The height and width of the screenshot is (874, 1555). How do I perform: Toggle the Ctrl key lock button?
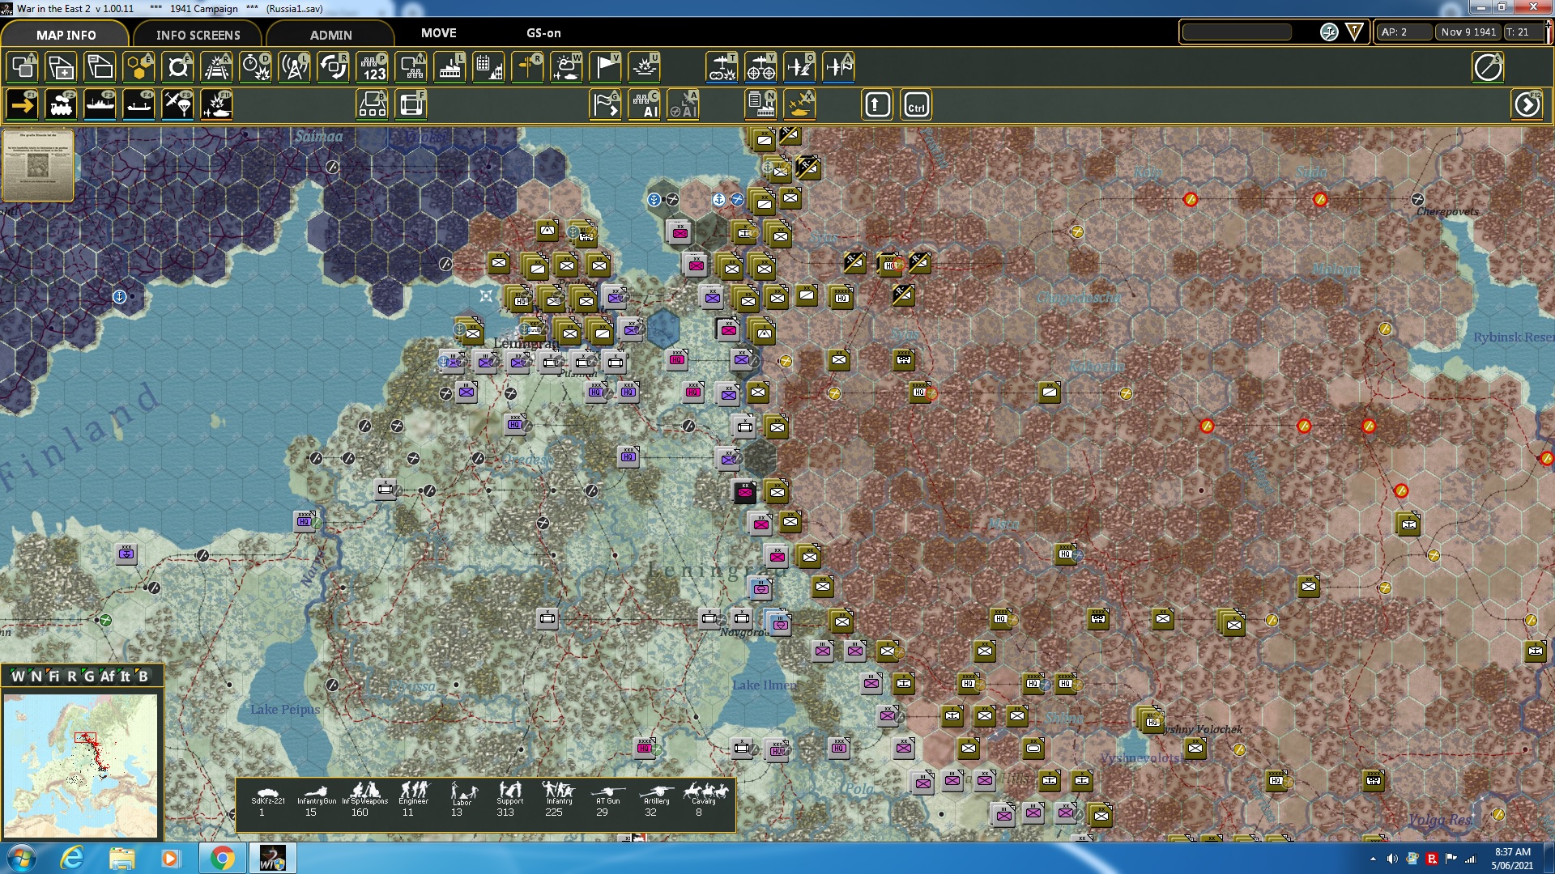916,105
